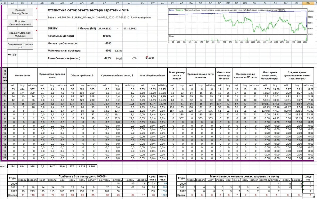Viewport: 317px width, 199px height.
Task: Select the EURJPY symbol cell
Action: click(52, 29)
